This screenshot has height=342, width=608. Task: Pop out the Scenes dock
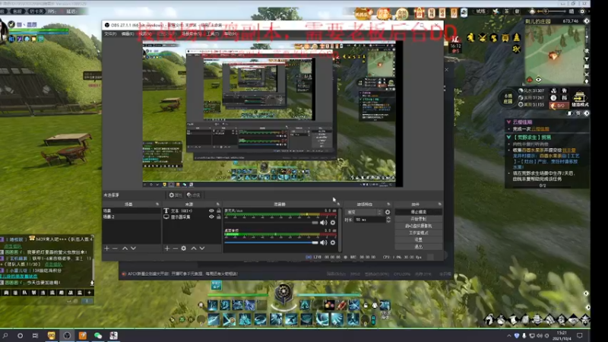[157, 204]
